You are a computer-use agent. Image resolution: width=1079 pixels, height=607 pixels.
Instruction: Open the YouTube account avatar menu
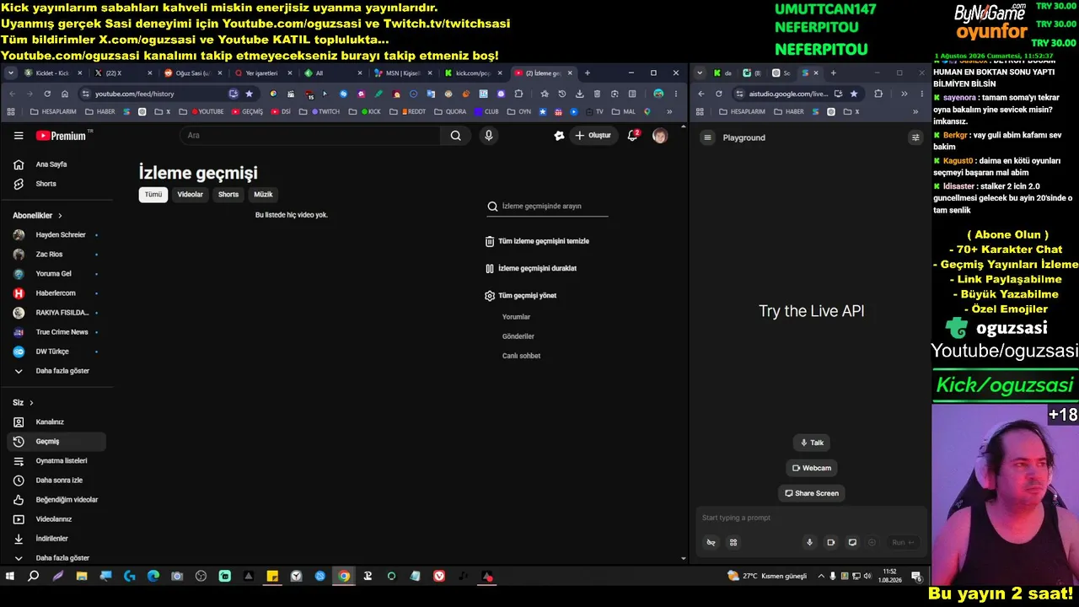coord(660,136)
